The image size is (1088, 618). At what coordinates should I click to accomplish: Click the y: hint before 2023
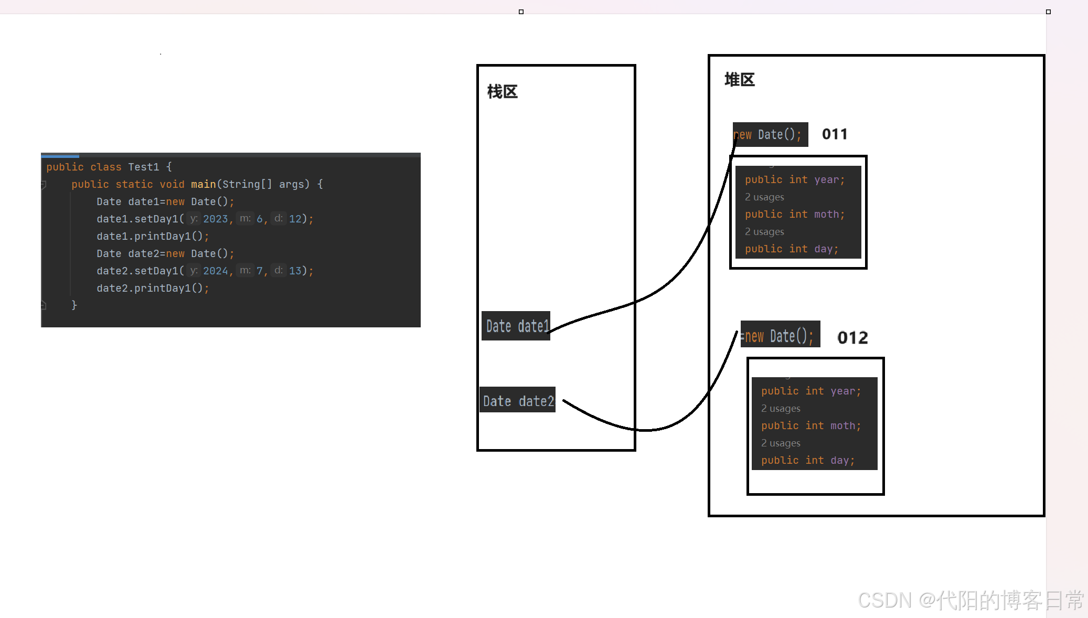(x=194, y=218)
